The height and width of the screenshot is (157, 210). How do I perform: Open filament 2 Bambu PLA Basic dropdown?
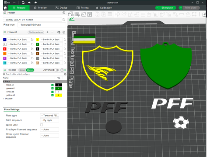[x=51, y=40]
